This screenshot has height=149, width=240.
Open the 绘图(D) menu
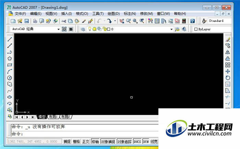point(113,14)
